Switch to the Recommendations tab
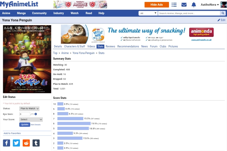227x151 pixels. [x=128, y=46]
